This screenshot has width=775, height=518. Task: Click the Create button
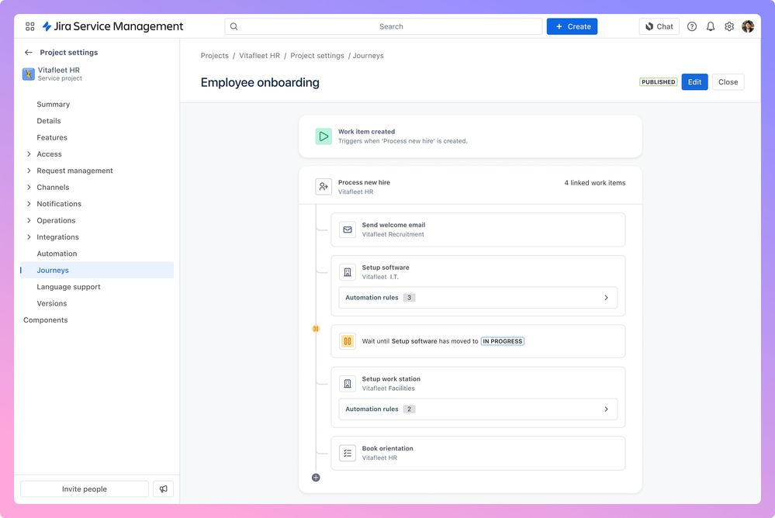(x=572, y=26)
